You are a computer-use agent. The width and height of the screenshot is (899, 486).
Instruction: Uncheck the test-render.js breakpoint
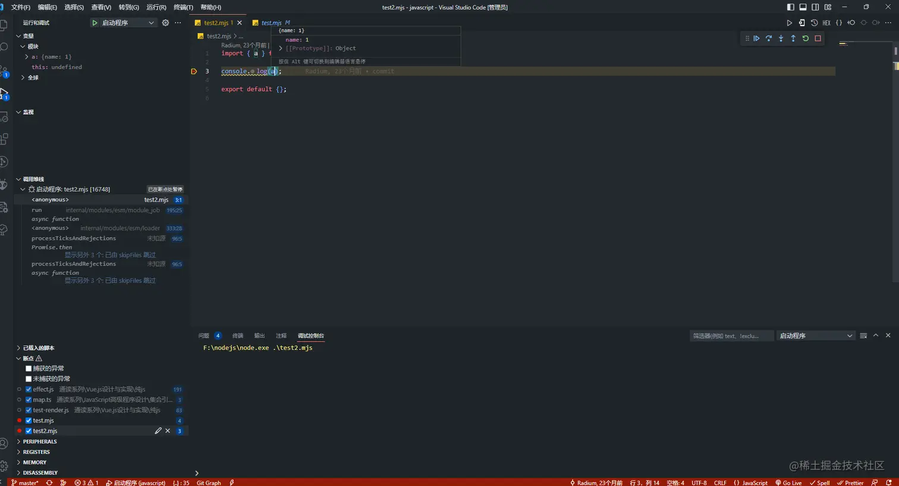tap(29, 410)
